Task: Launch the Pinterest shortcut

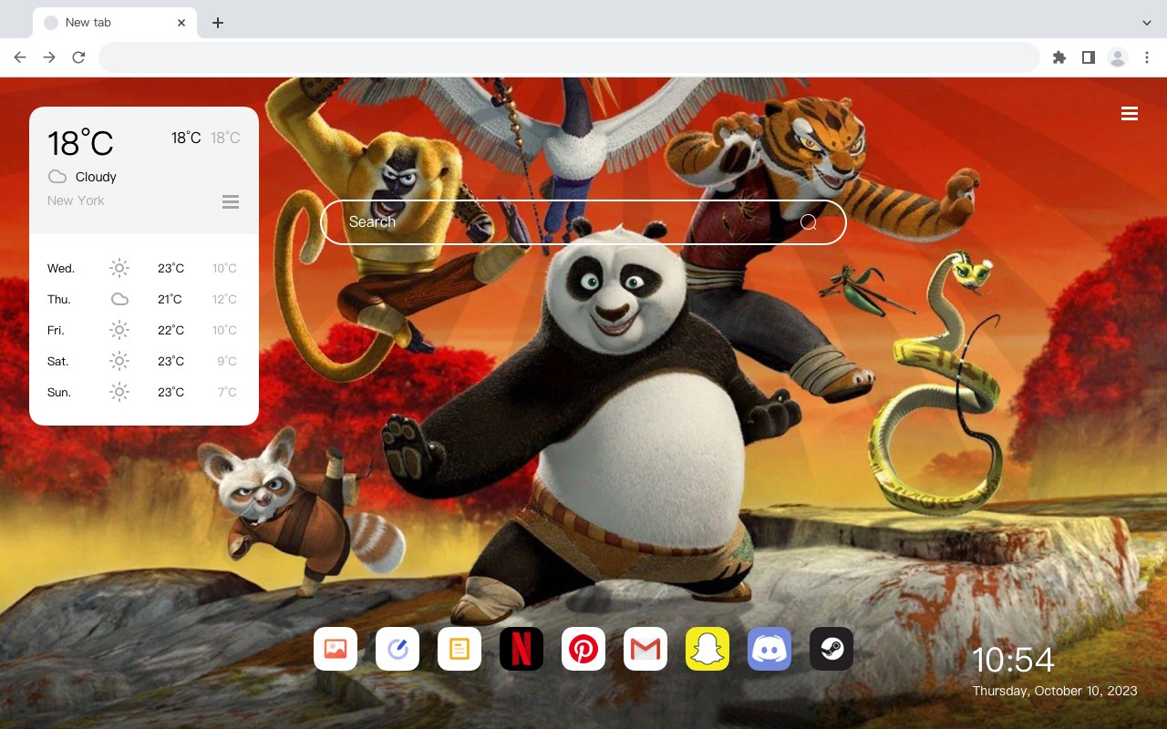Action: coord(583,649)
